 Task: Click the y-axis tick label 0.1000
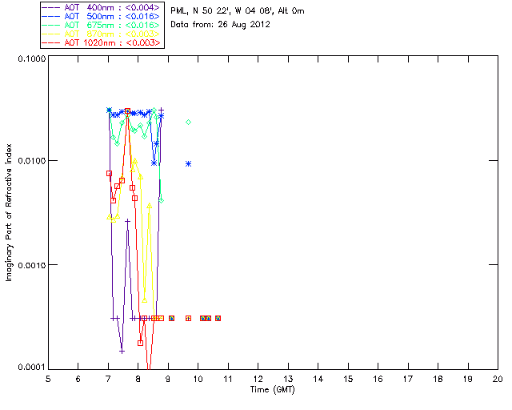(31, 58)
